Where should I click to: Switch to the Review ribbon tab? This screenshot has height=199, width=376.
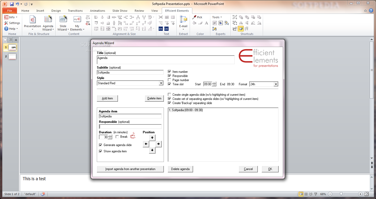click(x=139, y=11)
